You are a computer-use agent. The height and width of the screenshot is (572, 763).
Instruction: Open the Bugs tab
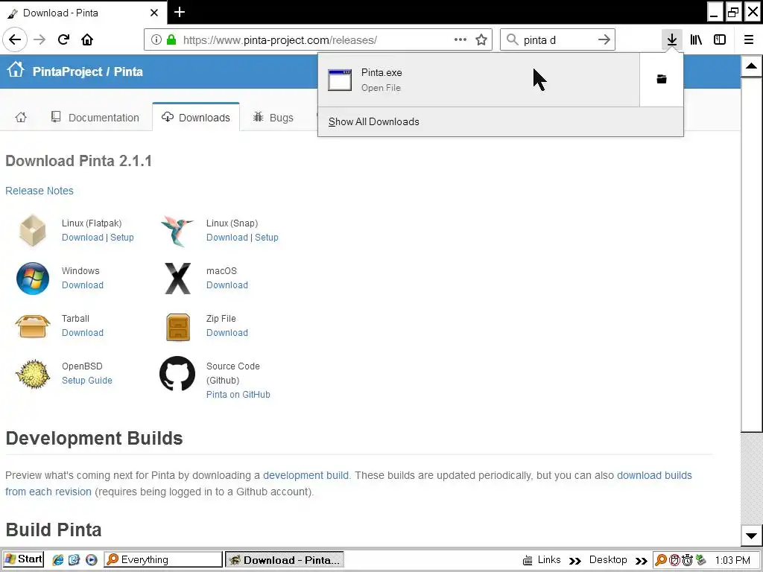273,117
